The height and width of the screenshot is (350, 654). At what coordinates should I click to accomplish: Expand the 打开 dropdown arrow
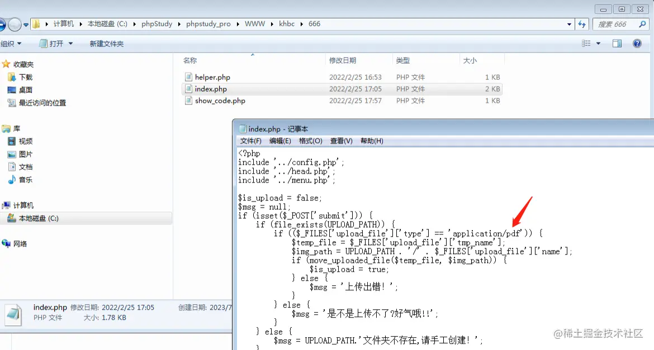coord(70,44)
